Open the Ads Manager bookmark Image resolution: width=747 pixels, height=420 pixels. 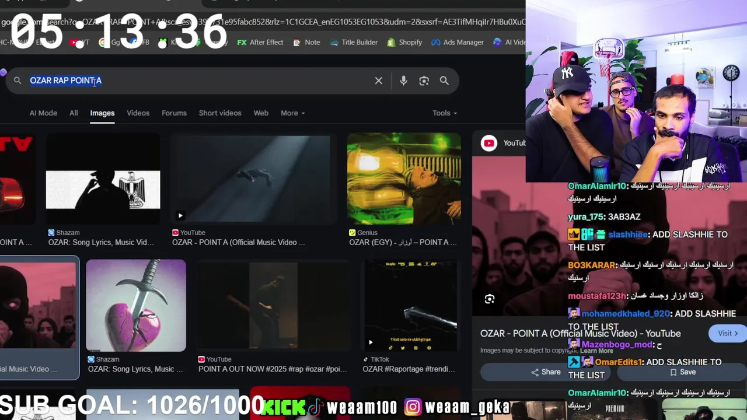point(458,42)
